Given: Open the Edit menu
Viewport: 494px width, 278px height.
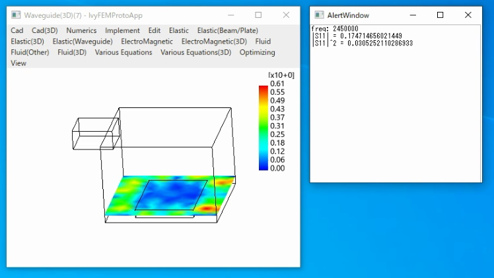Looking at the screenshot, I should [x=155, y=30].
